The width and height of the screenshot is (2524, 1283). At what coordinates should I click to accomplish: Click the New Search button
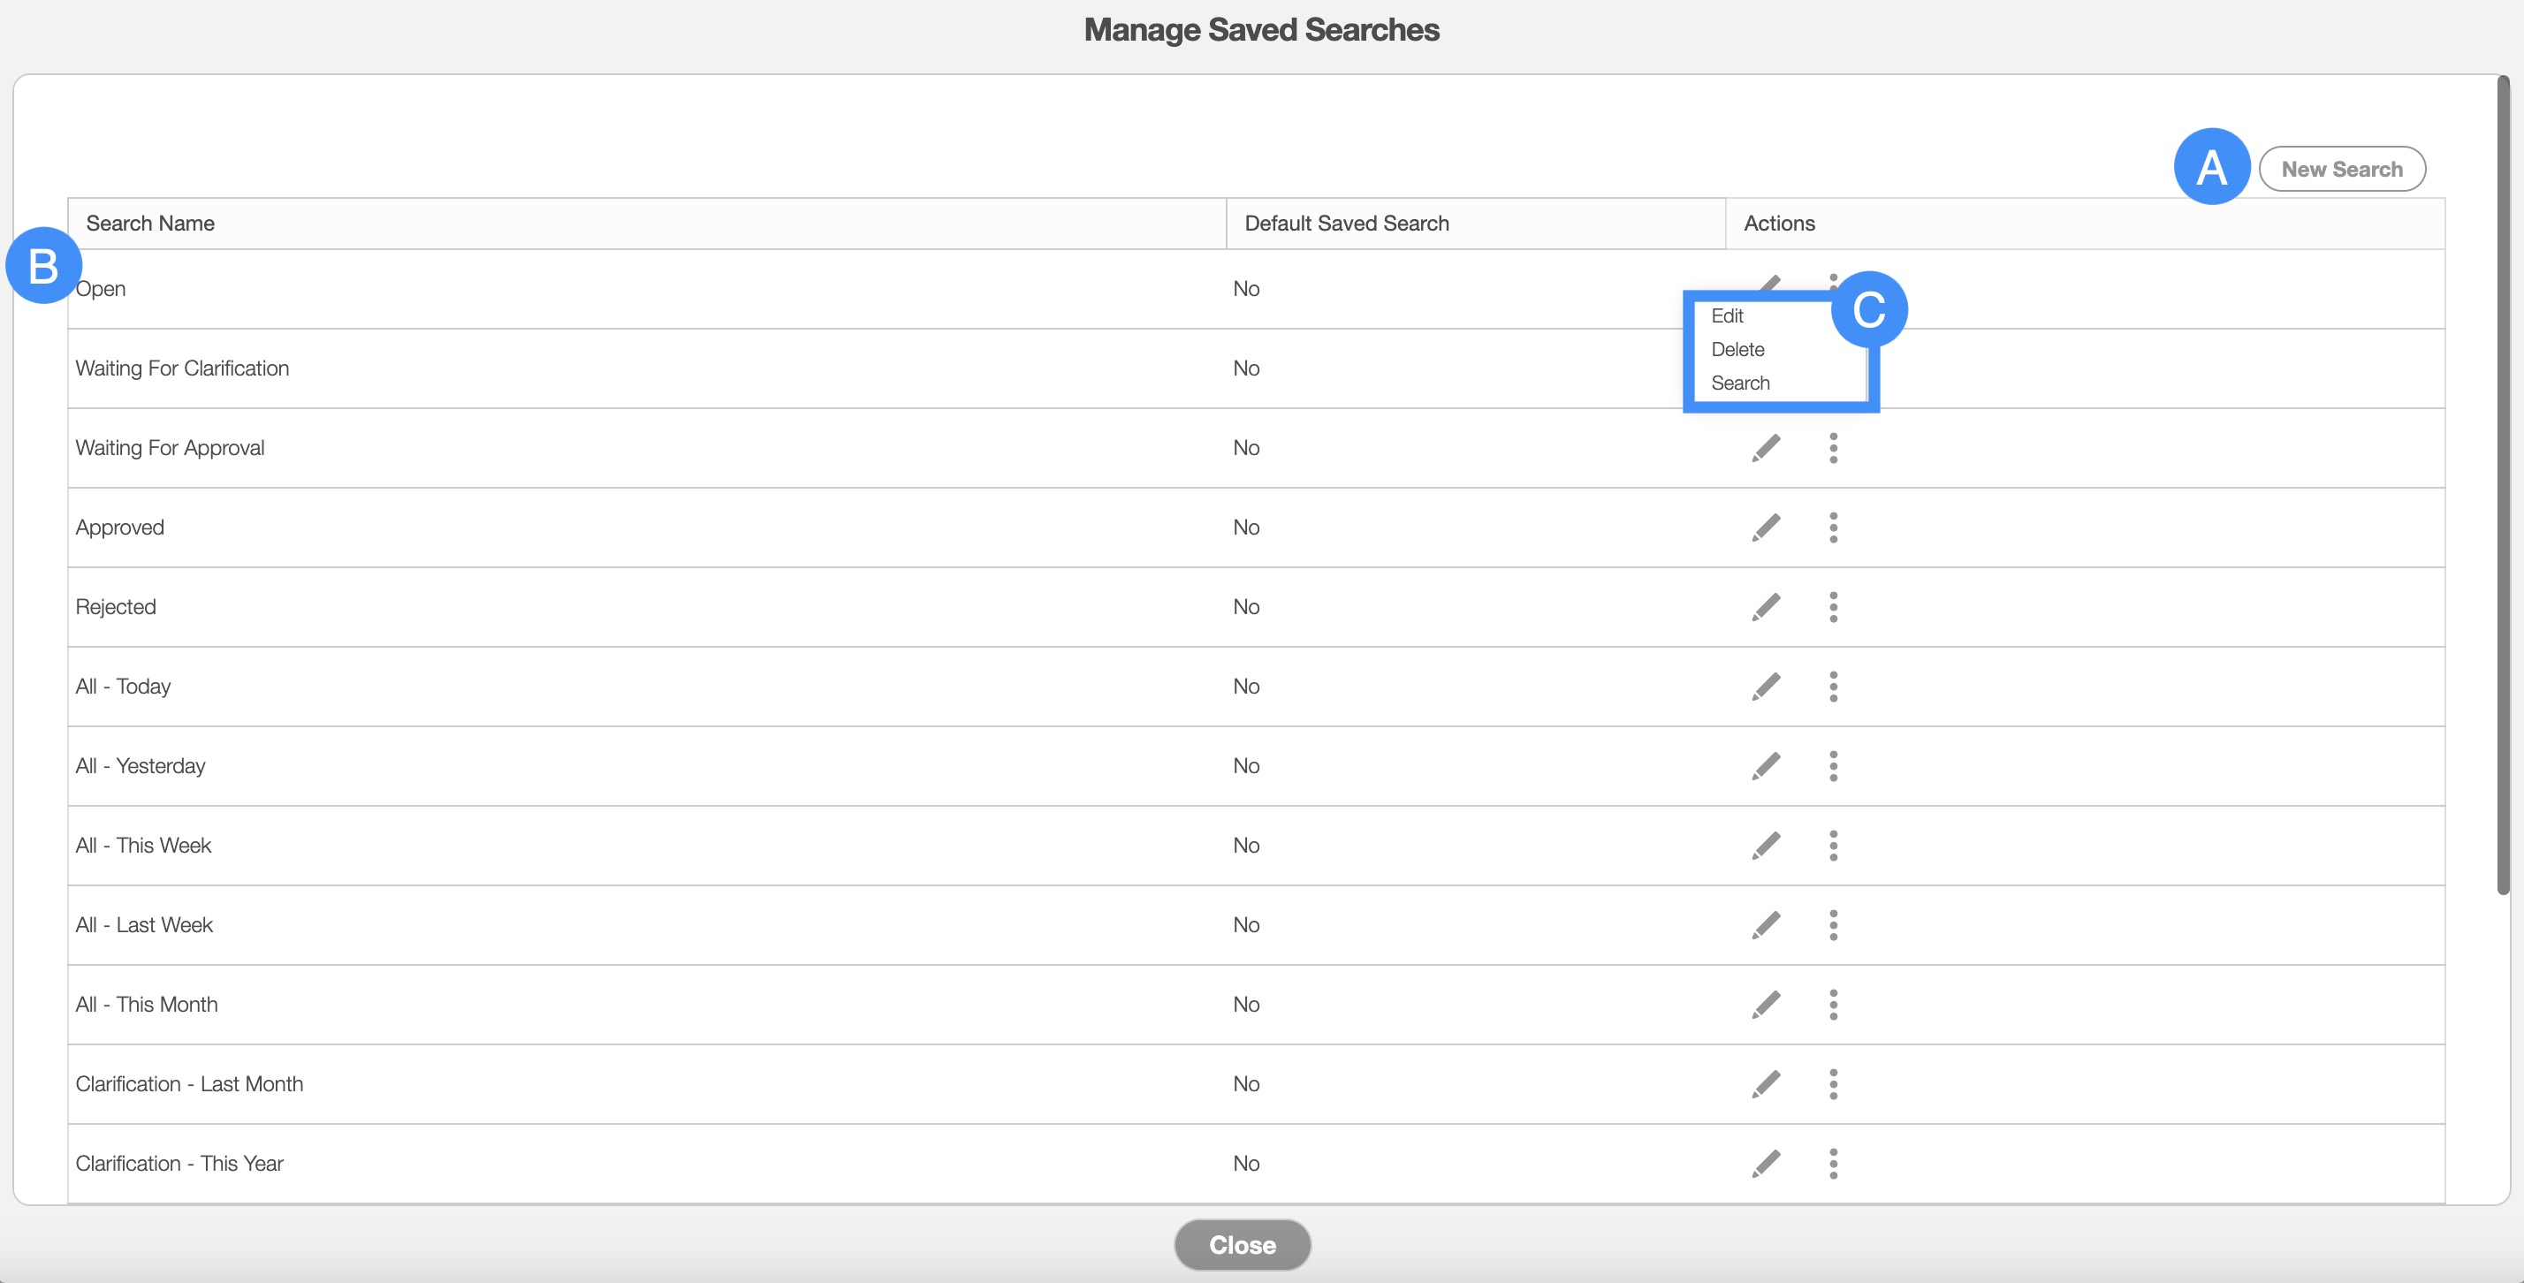coord(2341,170)
